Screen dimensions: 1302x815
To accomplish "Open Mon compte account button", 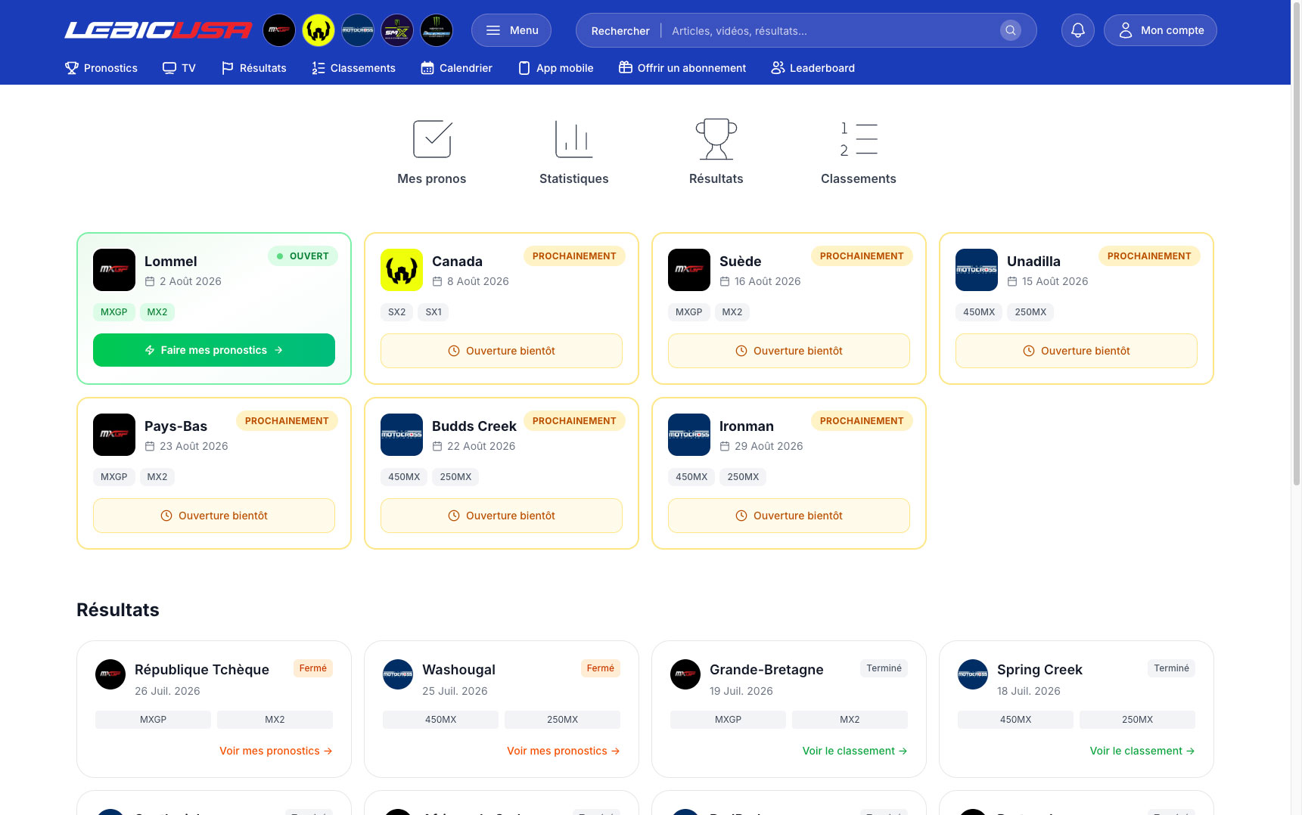I will tap(1161, 30).
